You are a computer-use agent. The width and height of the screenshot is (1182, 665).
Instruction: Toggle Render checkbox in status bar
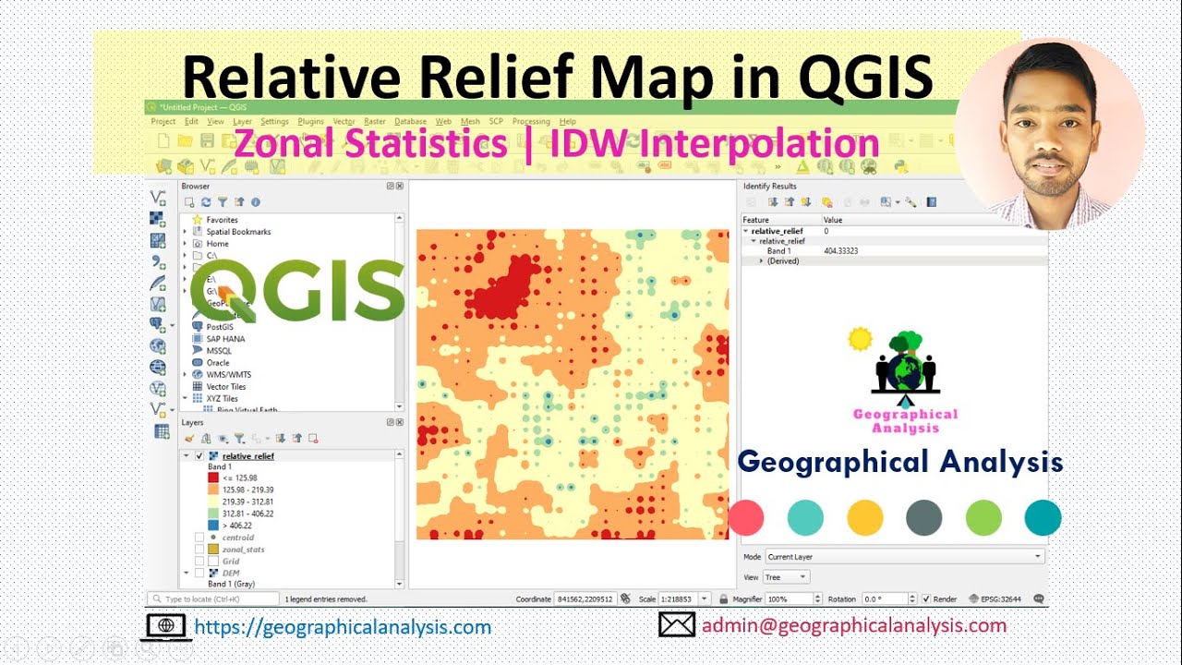[x=927, y=598]
